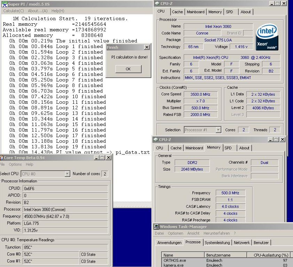293x267 pixels.
Task: Close the lower CPU-Z Memory window
Action: [x=283, y=140]
